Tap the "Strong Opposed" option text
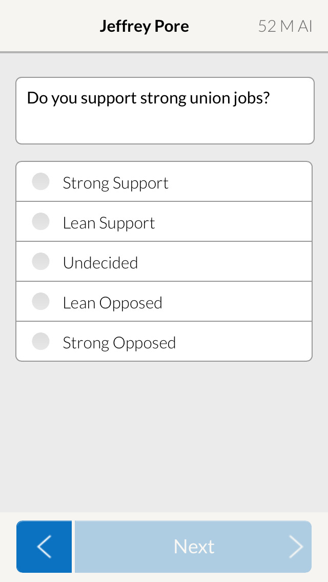 (119, 343)
